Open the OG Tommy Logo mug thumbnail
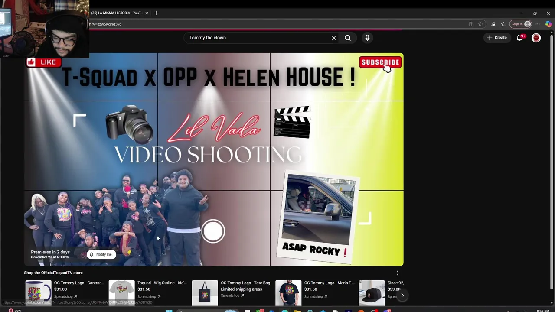Screen dimensions: 555x312 tap(38, 292)
